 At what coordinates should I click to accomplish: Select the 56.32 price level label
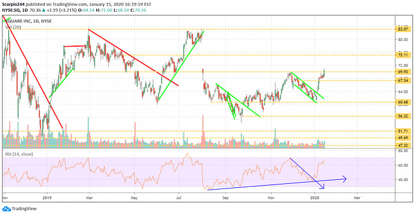(x=403, y=116)
